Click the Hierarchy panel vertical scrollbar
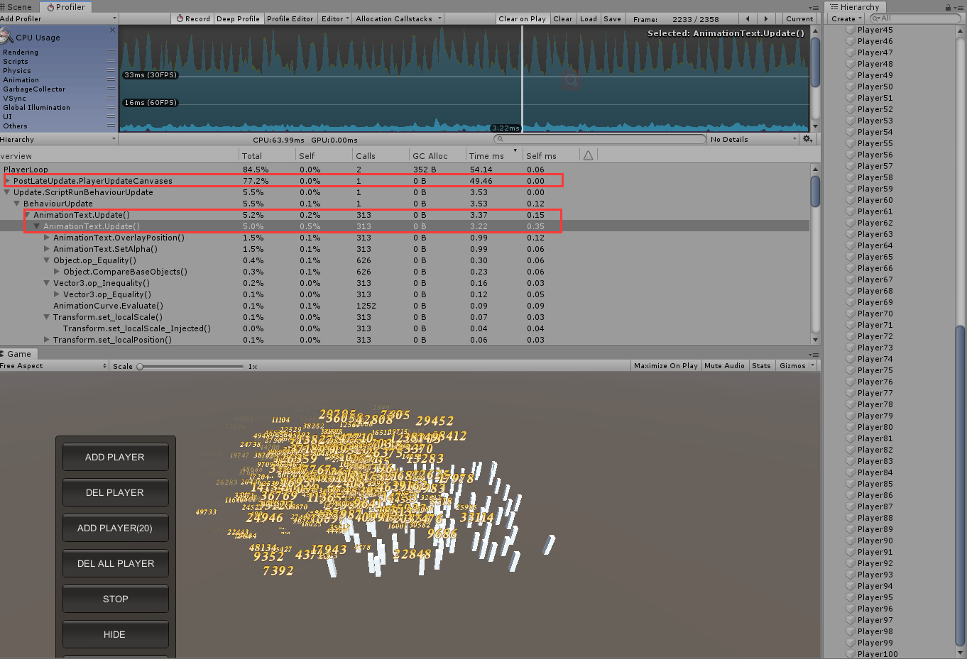 pos(960,486)
